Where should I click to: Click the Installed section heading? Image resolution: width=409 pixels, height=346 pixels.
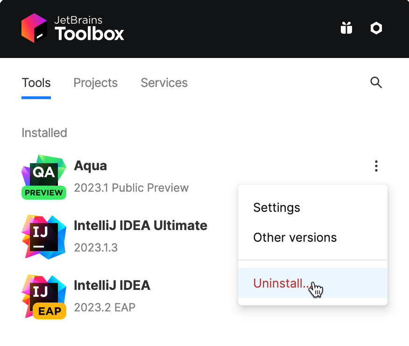pos(44,133)
